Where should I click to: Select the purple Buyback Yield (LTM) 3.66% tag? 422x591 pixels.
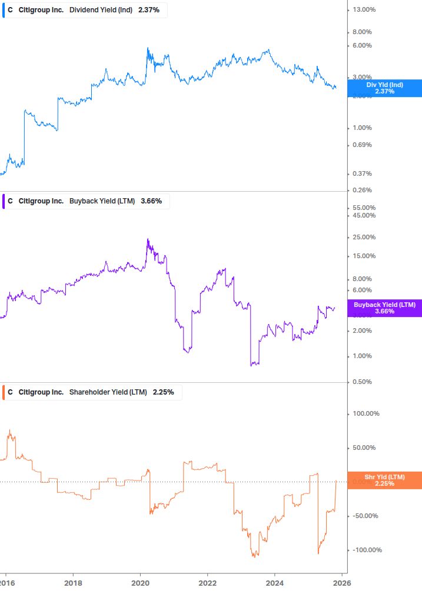[x=385, y=308]
